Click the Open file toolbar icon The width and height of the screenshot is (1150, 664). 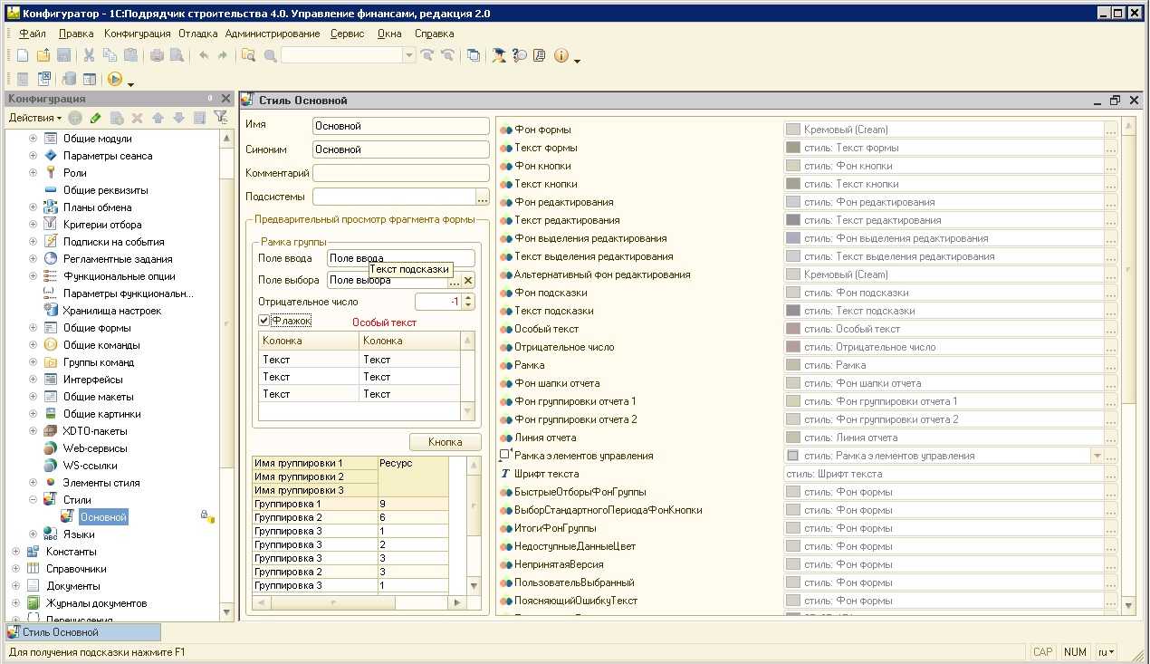(43, 55)
